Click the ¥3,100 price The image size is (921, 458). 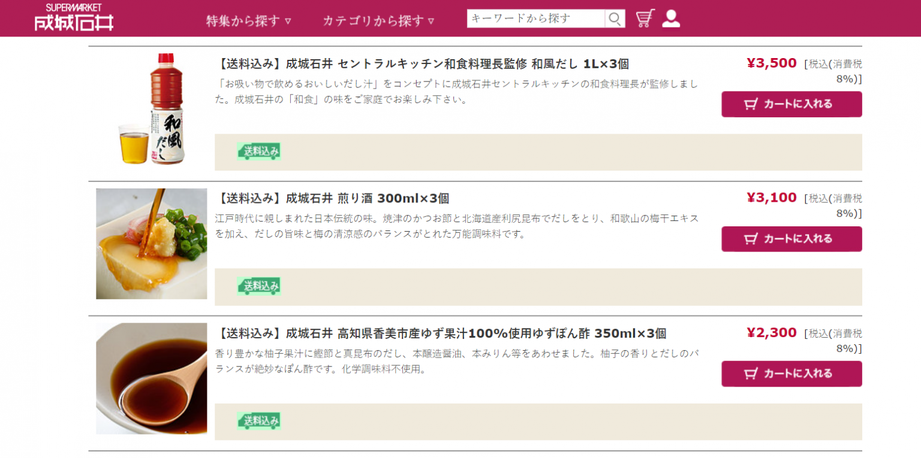click(x=772, y=198)
